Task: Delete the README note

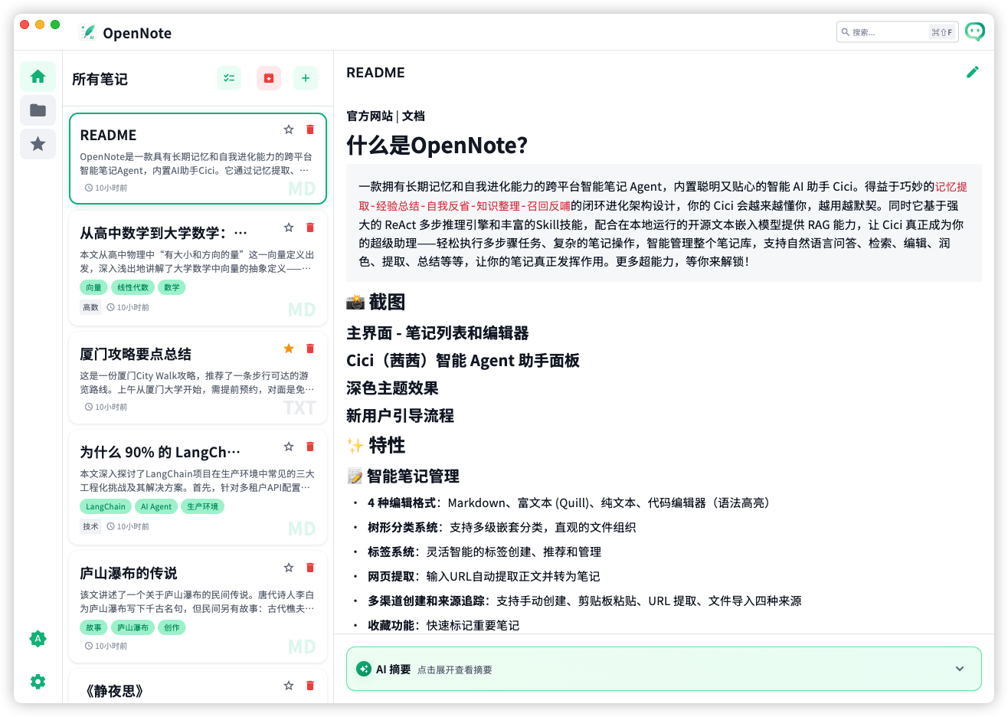Action: 310,129
